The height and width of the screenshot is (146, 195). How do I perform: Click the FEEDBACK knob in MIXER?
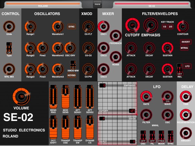pyautogui.click(x=116, y=36)
